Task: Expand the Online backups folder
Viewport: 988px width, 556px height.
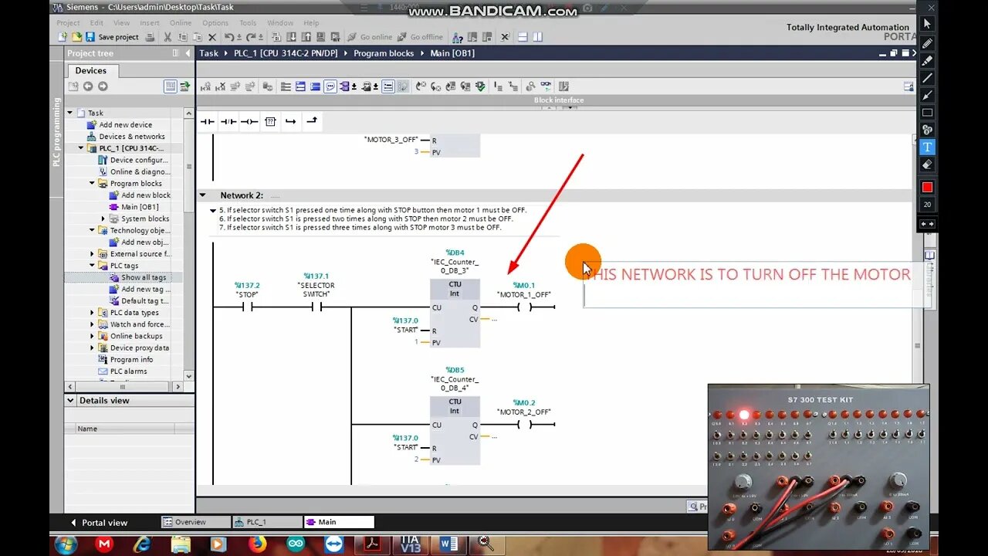Action: pyautogui.click(x=92, y=336)
